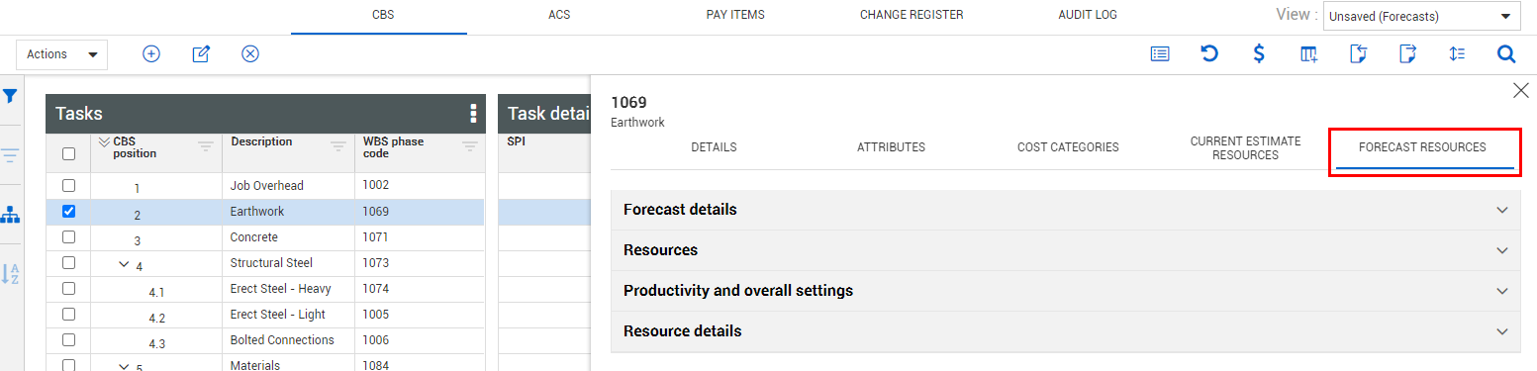Select the DETAILS tab in side panel
The image size is (1537, 371).
(x=714, y=147)
